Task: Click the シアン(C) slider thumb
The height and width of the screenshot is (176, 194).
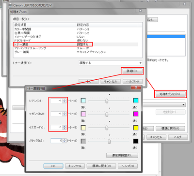Action: pyautogui.click(x=107, y=101)
